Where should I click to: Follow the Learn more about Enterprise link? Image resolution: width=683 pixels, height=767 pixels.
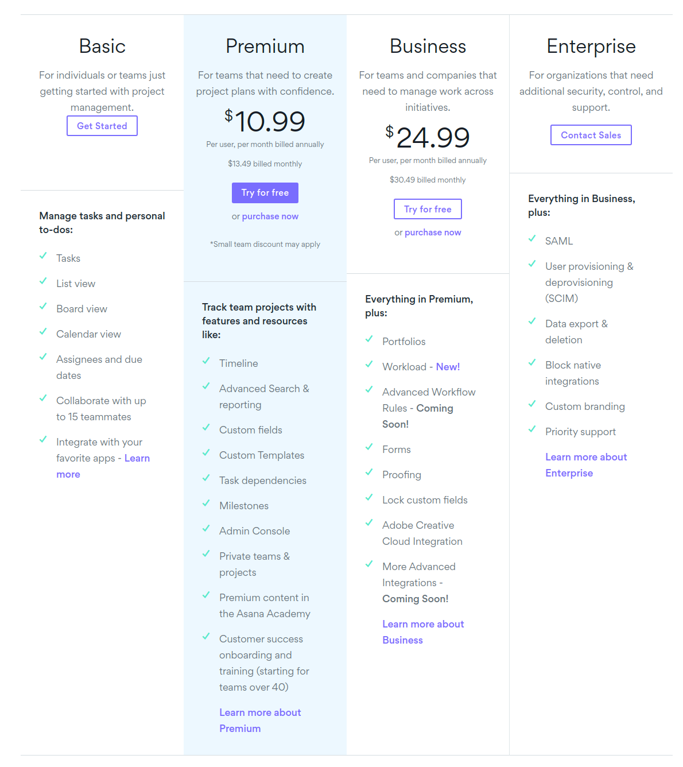tap(586, 464)
